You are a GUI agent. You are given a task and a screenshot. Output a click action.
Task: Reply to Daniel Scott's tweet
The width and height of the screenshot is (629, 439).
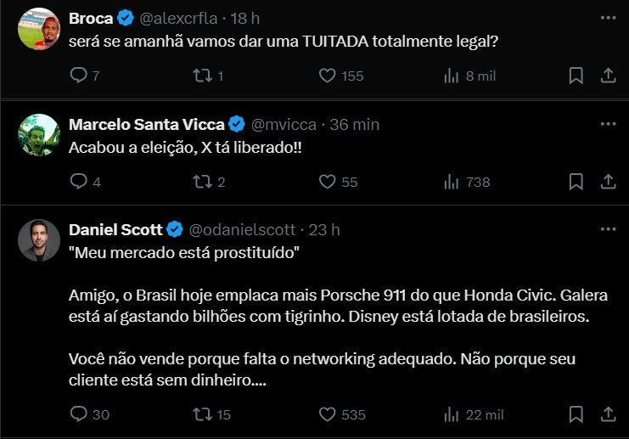tap(78, 414)
